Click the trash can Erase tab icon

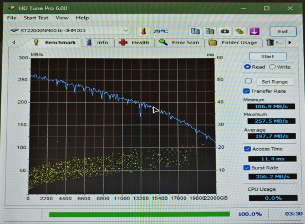coord(270,42)
